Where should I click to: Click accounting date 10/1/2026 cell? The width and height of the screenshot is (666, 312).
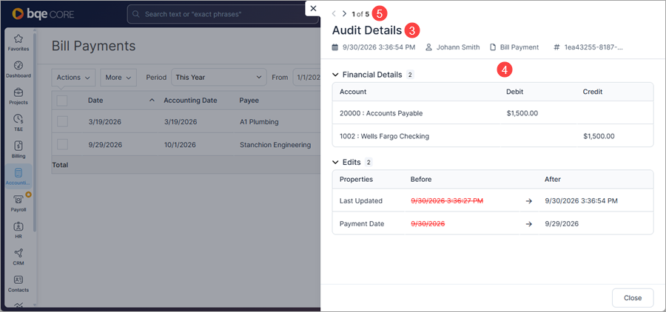click(180, 145)
